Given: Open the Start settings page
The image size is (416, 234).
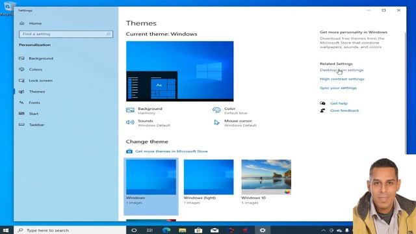Looking at the screenshot, I should [34, 114].
